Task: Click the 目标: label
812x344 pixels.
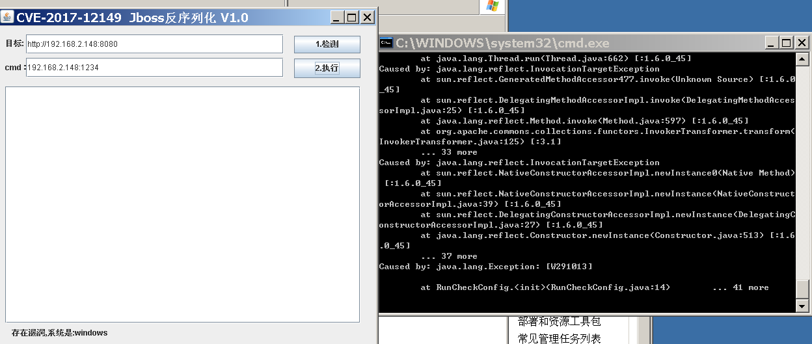Action: 14,44
